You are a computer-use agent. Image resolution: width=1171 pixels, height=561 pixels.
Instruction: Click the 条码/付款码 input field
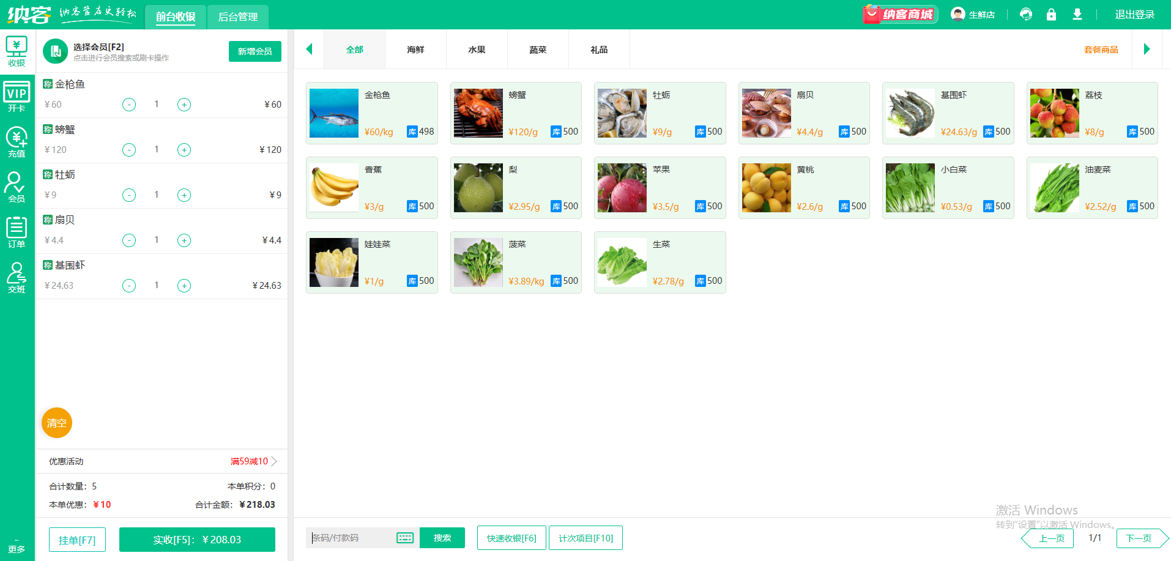coord(352,538)
